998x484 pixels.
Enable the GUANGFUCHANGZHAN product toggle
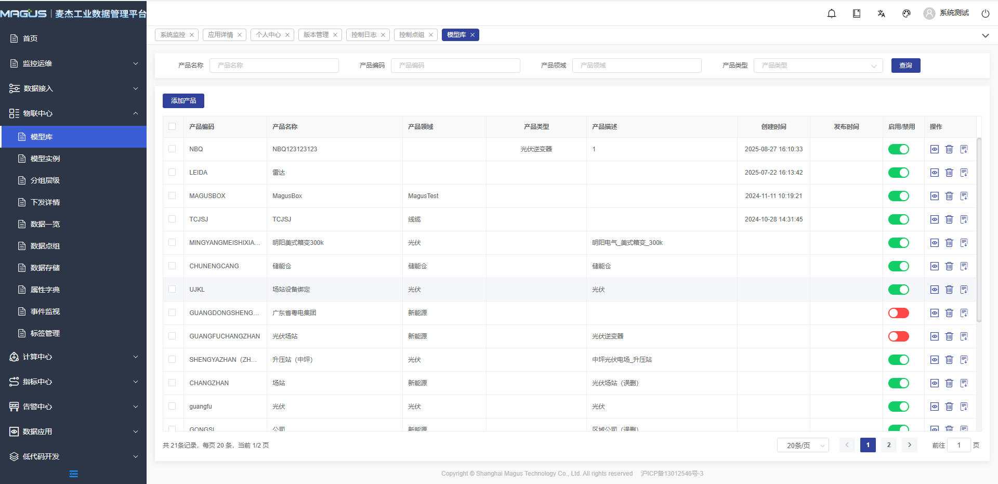coord(898,336)
